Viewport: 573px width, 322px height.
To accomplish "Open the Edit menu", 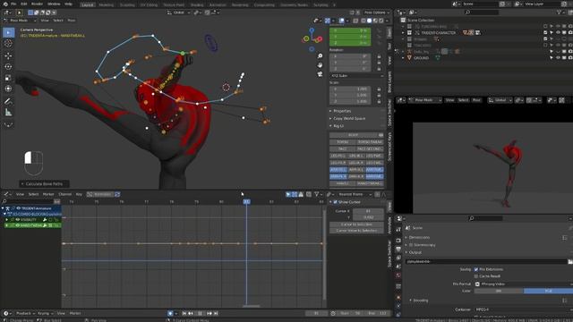I will tap(24, 4).
